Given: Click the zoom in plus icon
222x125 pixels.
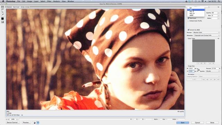Looking at the screenshot, I should coord(8,119).
